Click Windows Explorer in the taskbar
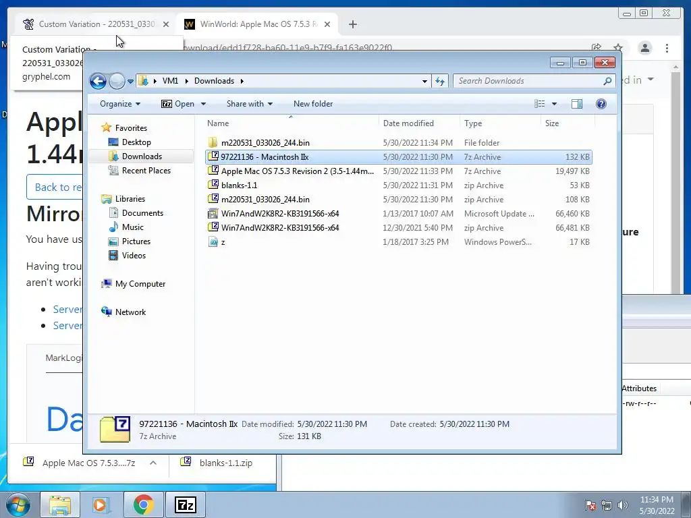691x518 pixels. (60, 505)
